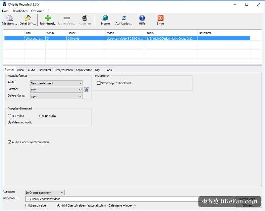Open Home globe icon
This screenshot has width=265, height=211.
tap(105, 18)
